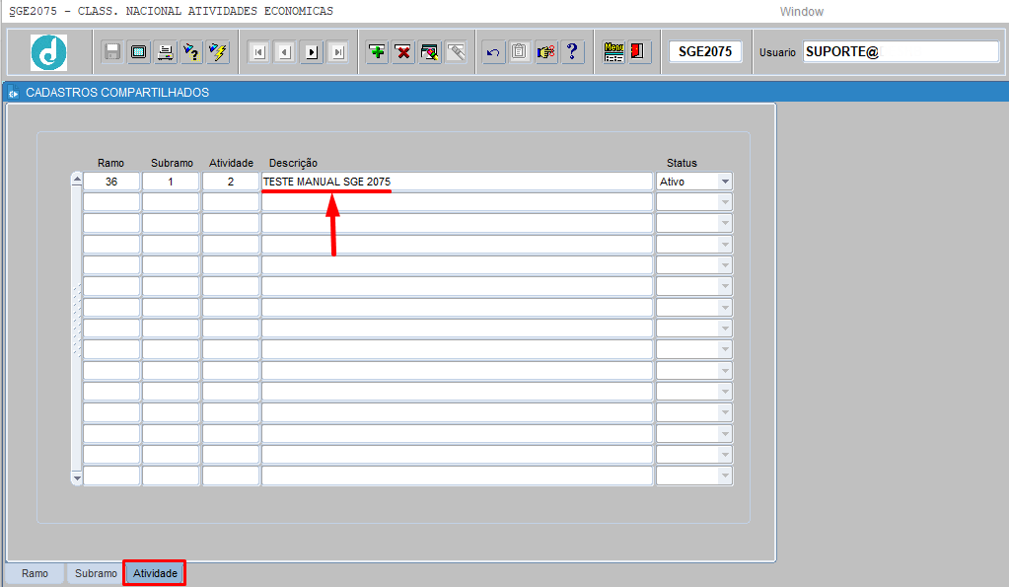1009x587 pixels.
Task: Switch to the Ramo tab
Action: (x=35, y=573)
